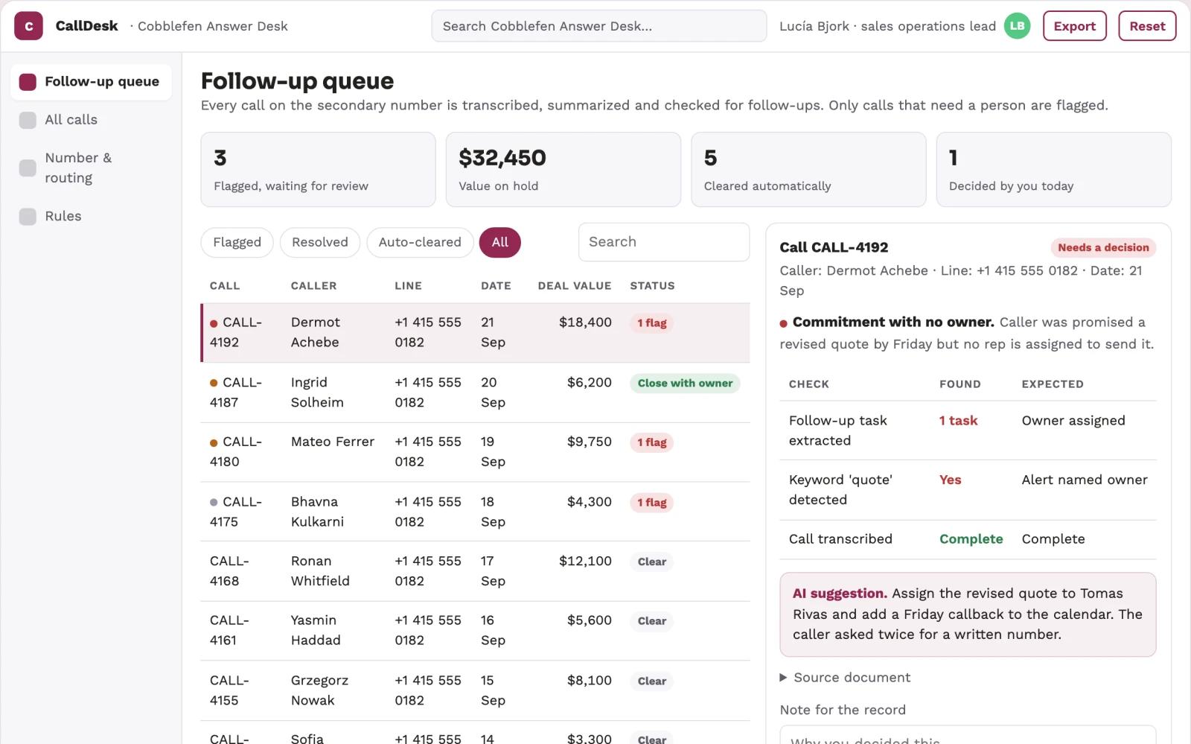Focus the Search Cobblefen Answer Desk field

[x=599, y=26]
